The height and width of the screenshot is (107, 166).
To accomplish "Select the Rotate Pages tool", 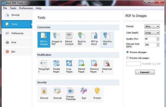I will tap(56, 67).
